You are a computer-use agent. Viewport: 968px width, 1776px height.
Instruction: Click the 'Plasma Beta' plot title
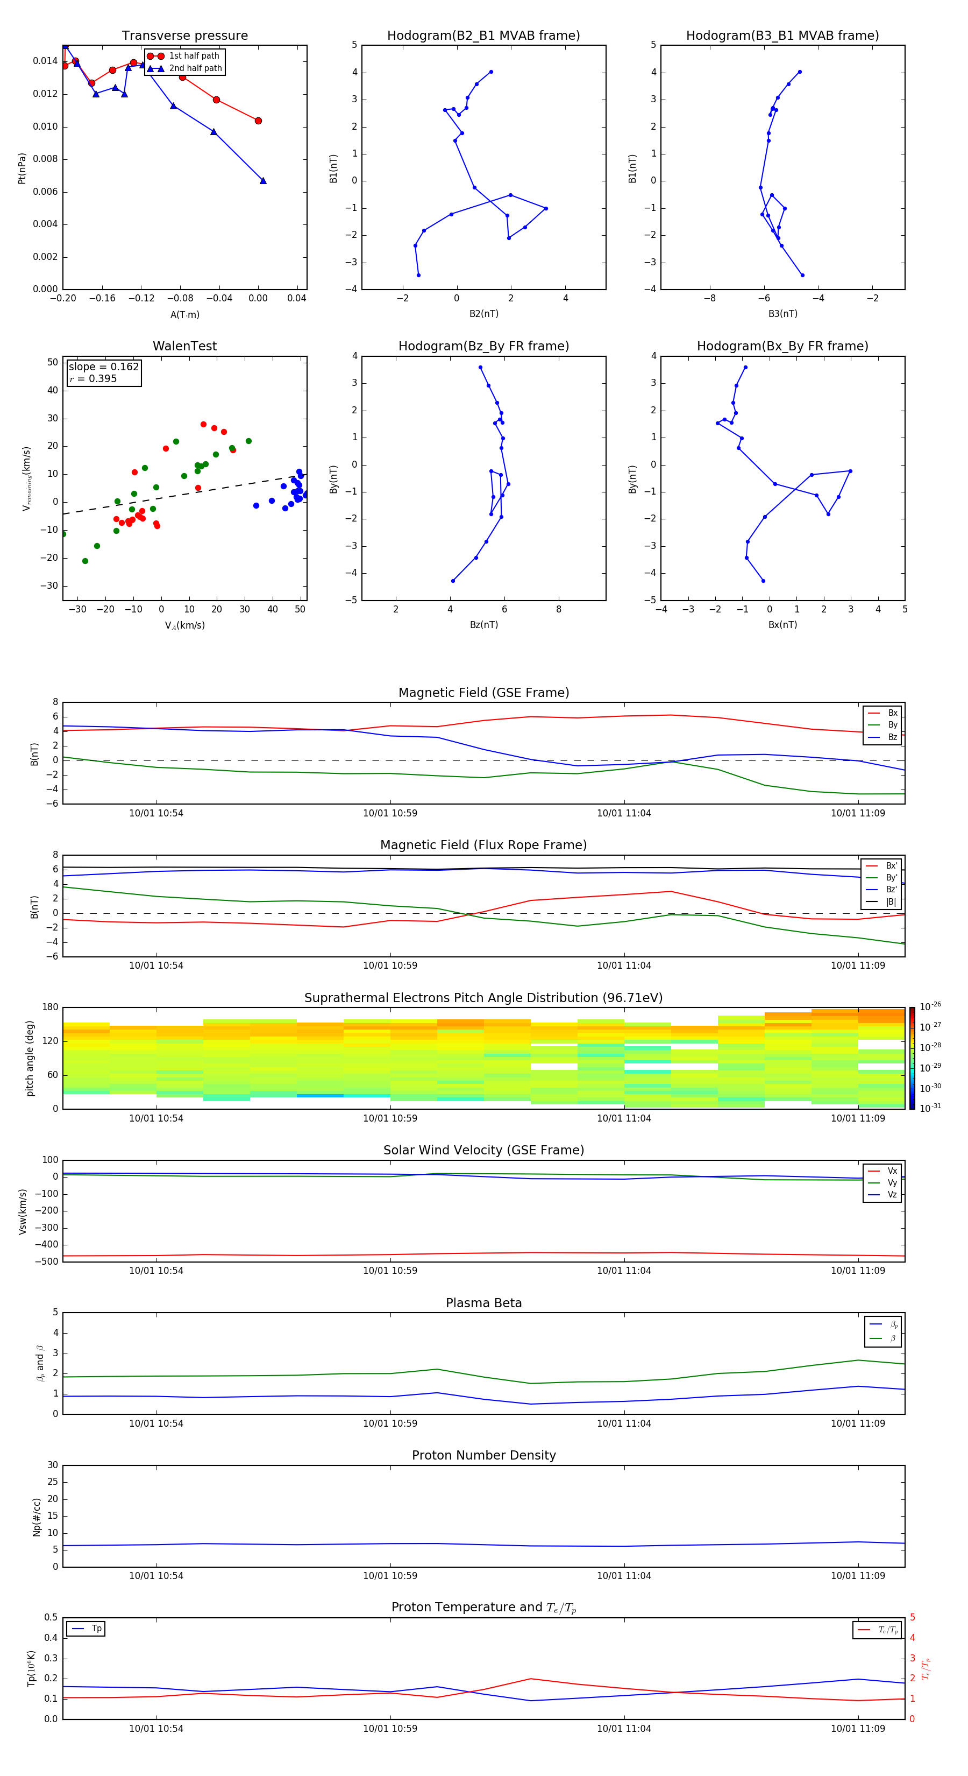click(483, 1303)
